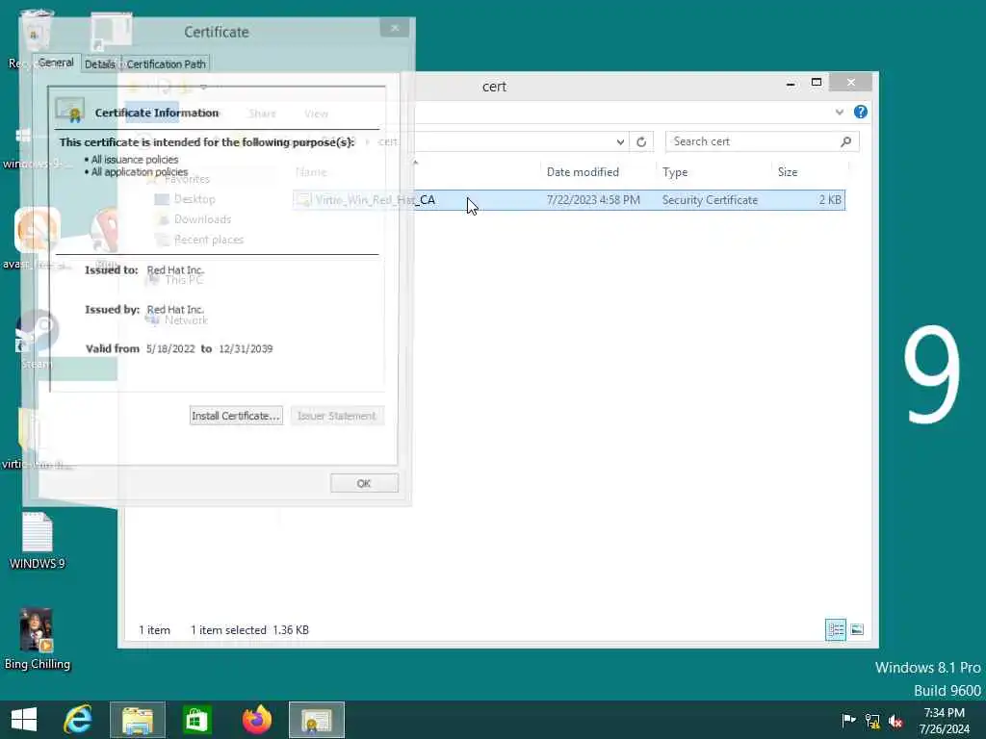Open the Details tab in Certificate dialog
Image resolution: width=986 pixels, height=739 pixels.
click(x=99, y=64)
